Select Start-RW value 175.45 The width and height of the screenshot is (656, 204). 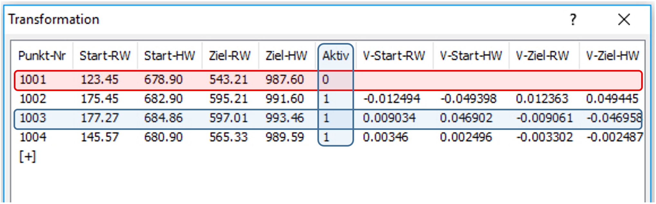point(99,98)
